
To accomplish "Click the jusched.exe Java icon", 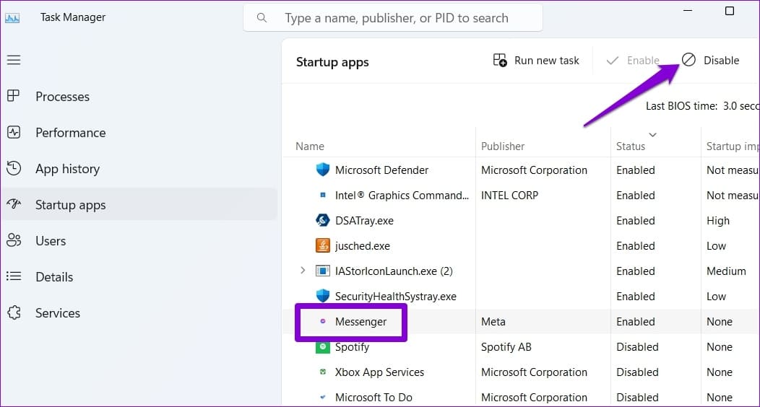I will [323, 245].
